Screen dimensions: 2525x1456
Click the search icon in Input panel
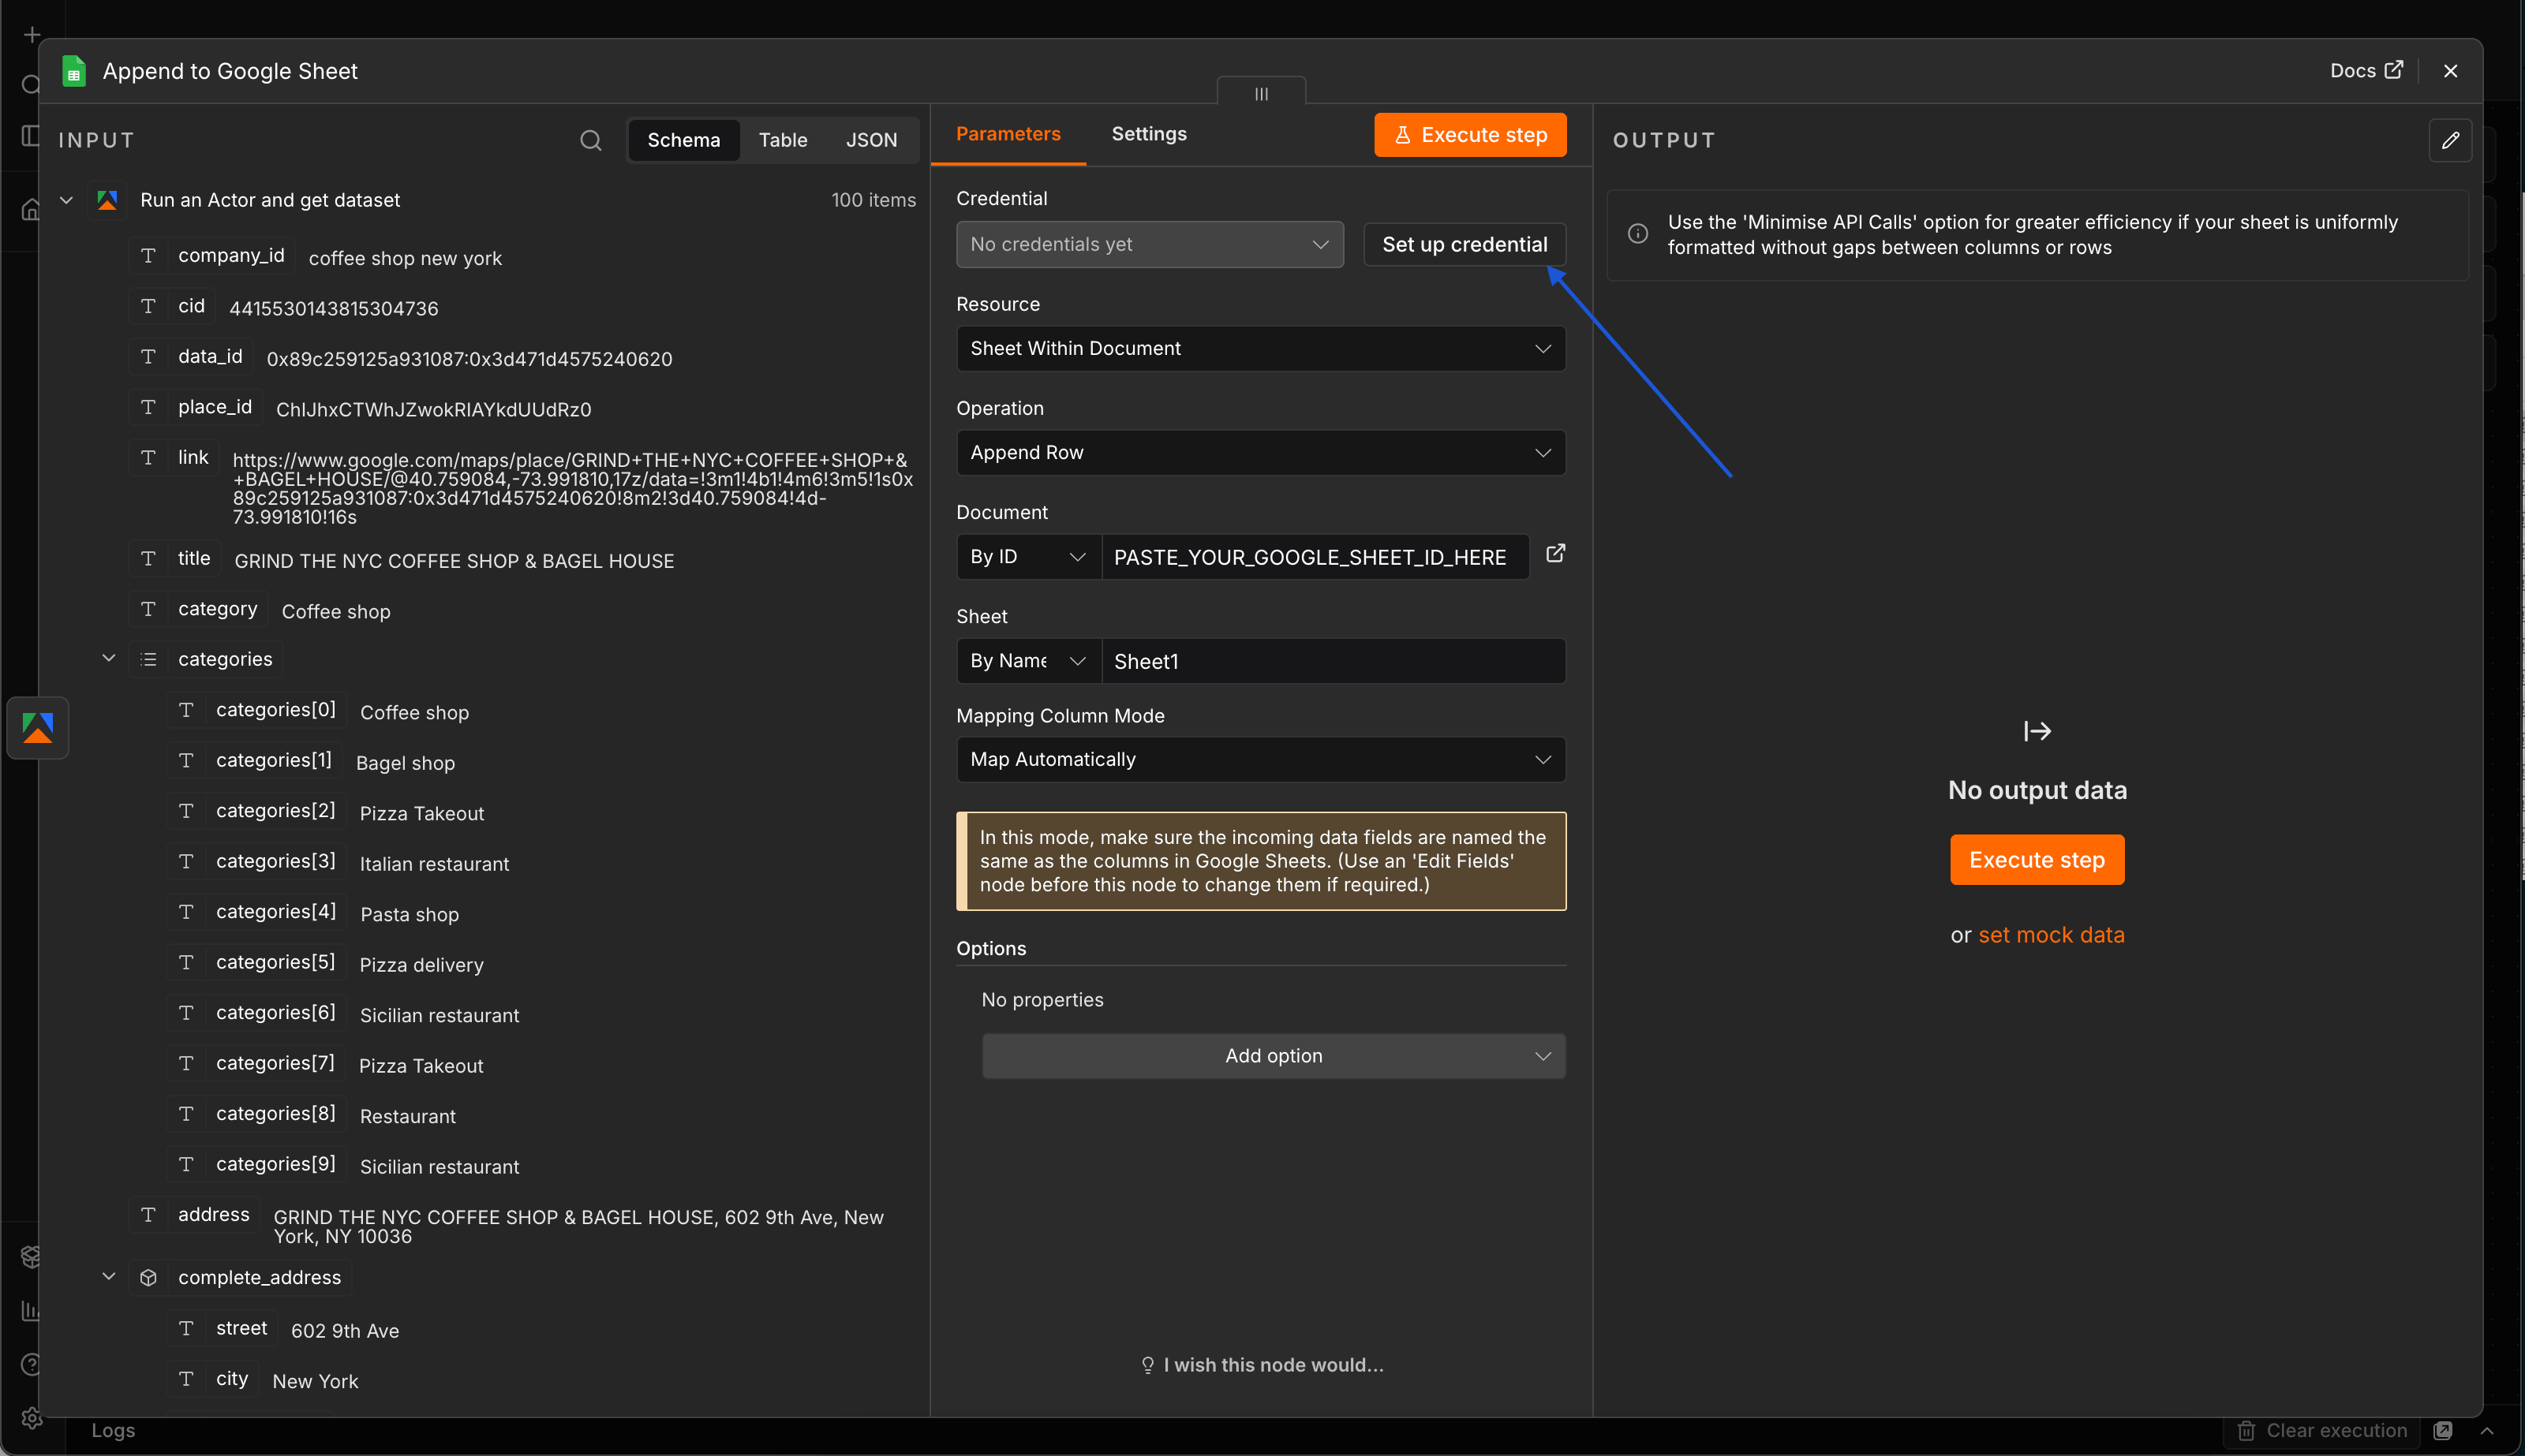tap(590, 140)
